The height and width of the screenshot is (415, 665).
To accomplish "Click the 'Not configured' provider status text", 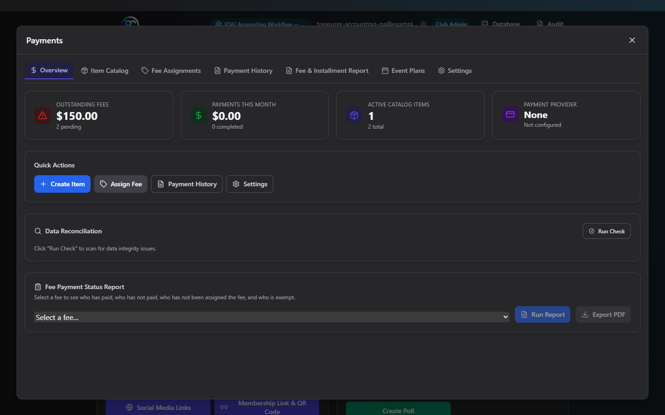I will (x=543, y=125).
